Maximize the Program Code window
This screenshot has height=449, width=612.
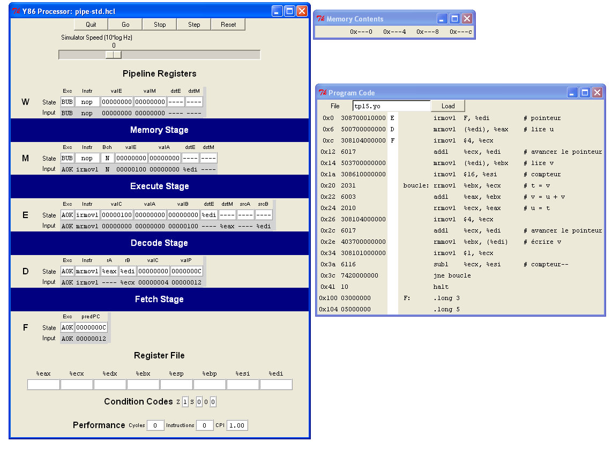point(585,93)
